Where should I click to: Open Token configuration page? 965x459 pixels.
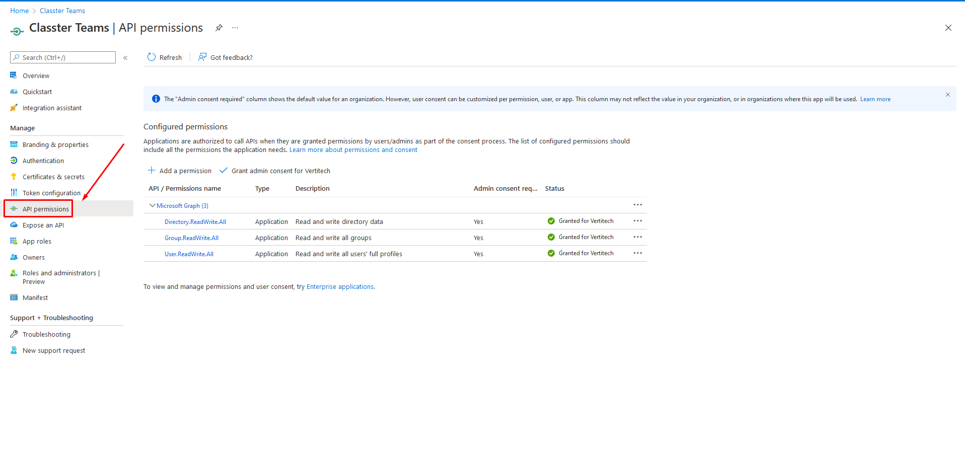point(51,193)
